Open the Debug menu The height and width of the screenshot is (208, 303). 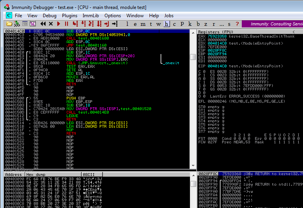pos(49,15)
